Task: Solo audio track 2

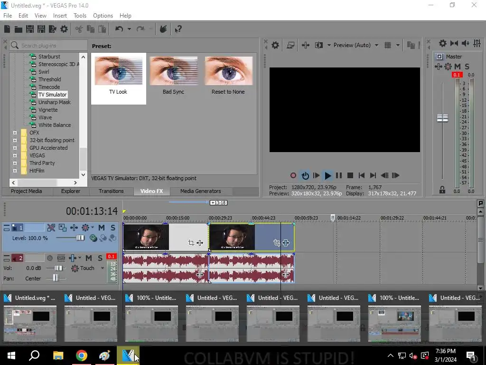Action: pyautogui.click(x=100, y=258)
